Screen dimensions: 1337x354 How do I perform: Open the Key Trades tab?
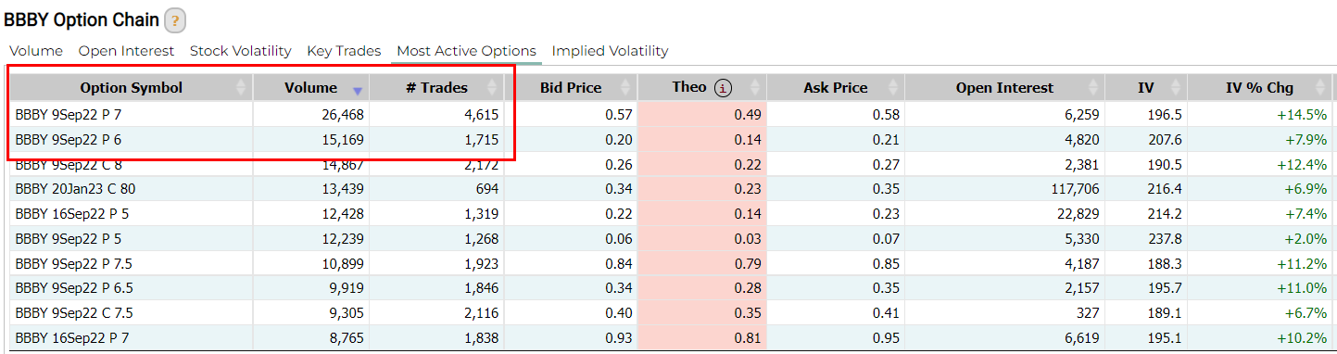tap(344, 51)
